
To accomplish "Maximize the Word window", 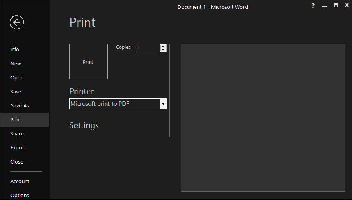I will [336, 6].
